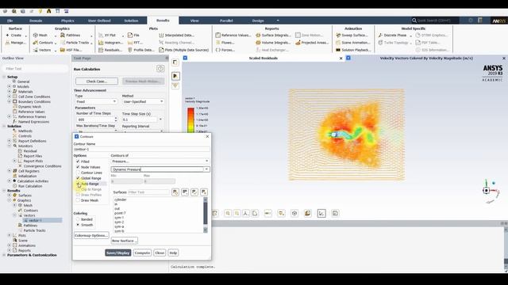This screenshot has width=508, height=285.
Task: Click the Vectors icon in Graphics ribbon group
Action: point(35,50)
